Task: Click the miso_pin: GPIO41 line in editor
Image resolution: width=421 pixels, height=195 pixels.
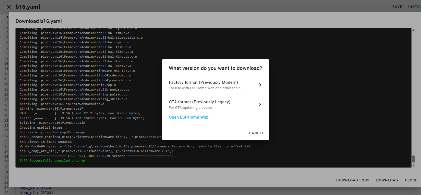Action: pyautogui.click(x=36, y=193)
